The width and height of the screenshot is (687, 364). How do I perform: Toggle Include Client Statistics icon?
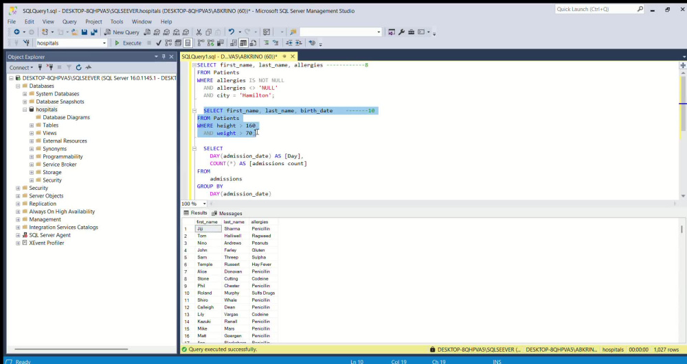coord(220,43)
